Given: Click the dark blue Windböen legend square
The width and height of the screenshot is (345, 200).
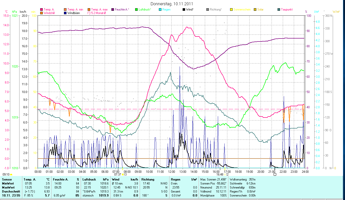Looking at the screenshot, I should 65,13.
